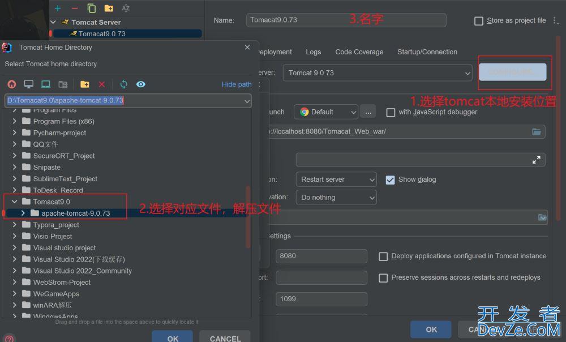This screenshot has height=342, width=566.
Task: Check Preserve sessions across restarts and redeploys
Action: 383,277
